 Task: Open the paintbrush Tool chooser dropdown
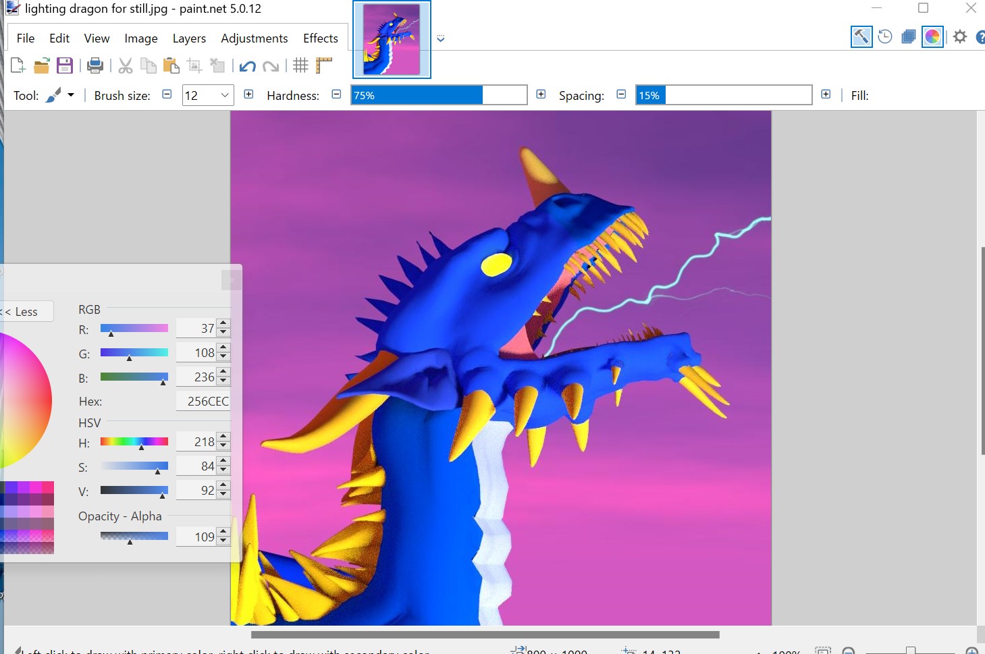[x=60, y=95]
